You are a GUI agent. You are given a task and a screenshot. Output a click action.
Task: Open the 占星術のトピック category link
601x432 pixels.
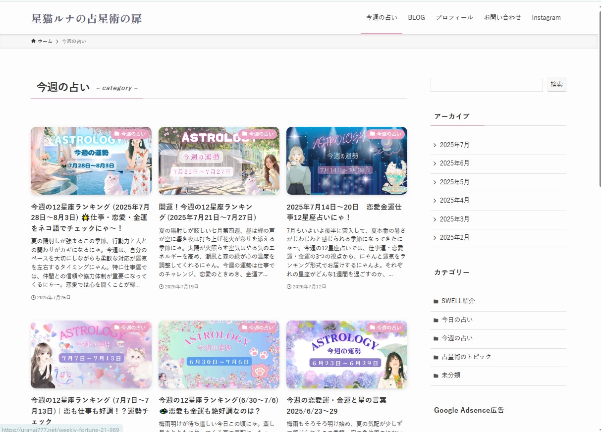pos(466,357)
